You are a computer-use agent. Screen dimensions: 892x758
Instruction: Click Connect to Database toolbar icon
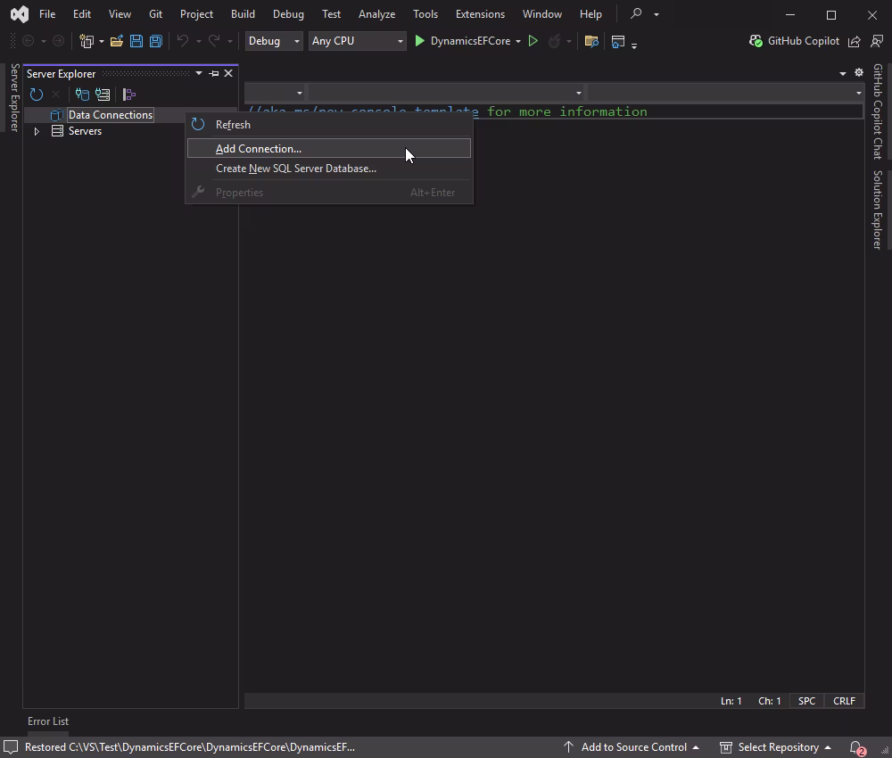click(x=82, y=95)
